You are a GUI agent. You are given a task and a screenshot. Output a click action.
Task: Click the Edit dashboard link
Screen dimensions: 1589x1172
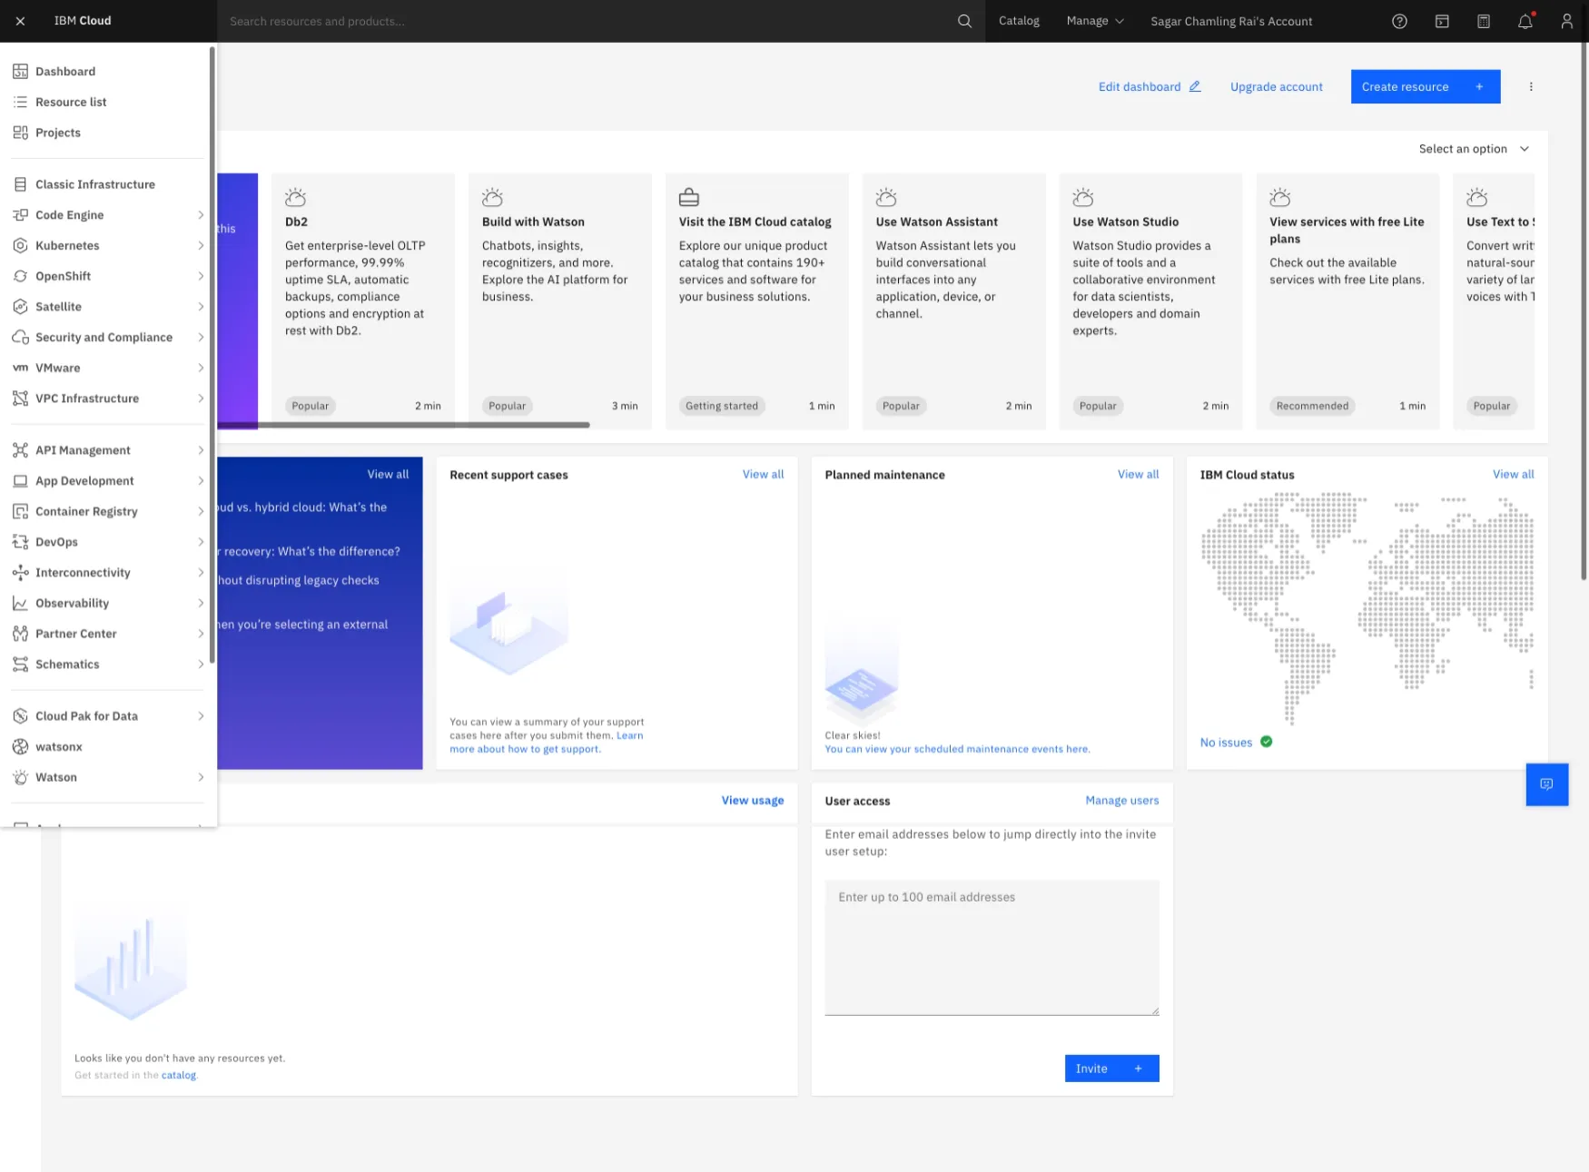pos(1150,87)
